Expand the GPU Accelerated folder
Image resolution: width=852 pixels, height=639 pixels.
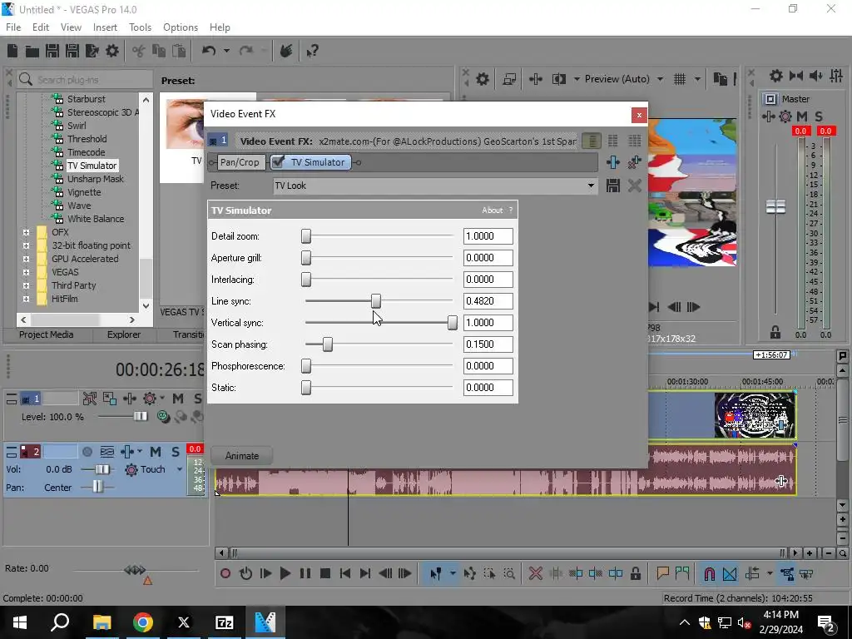tap(26, 259)
